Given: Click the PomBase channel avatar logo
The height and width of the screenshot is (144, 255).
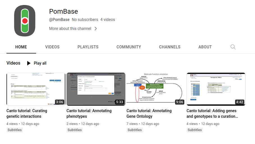Looking at the screenshot, I should [25, 21].
